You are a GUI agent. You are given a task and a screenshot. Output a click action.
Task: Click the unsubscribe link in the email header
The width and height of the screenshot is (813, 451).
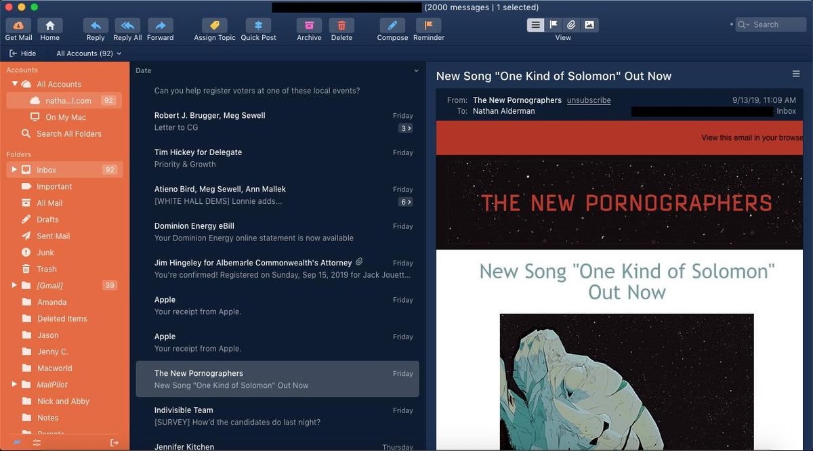[x=588, y=100]
